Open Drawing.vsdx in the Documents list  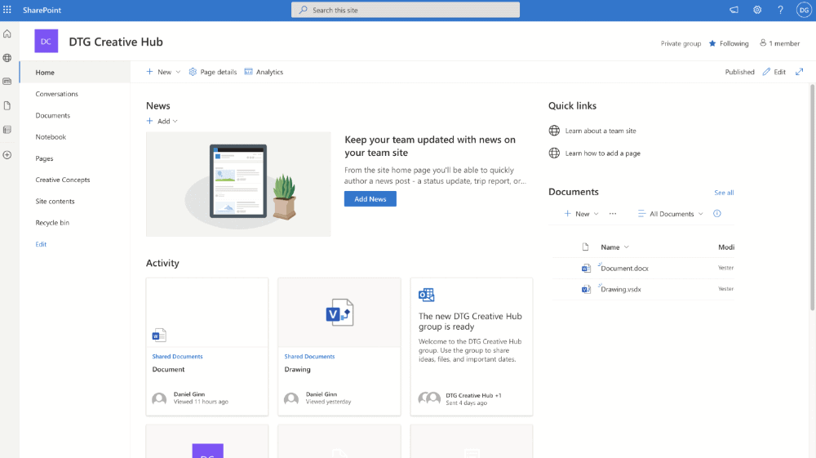coord(621,289)
